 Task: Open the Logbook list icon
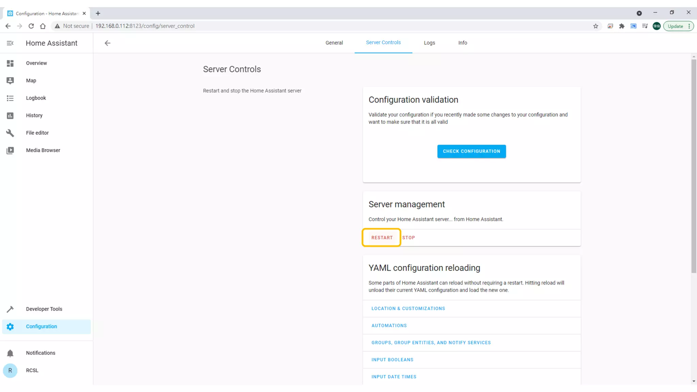[10, 98]
